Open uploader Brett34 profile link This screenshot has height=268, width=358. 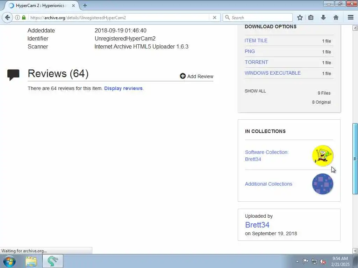[x=257, y=225]
